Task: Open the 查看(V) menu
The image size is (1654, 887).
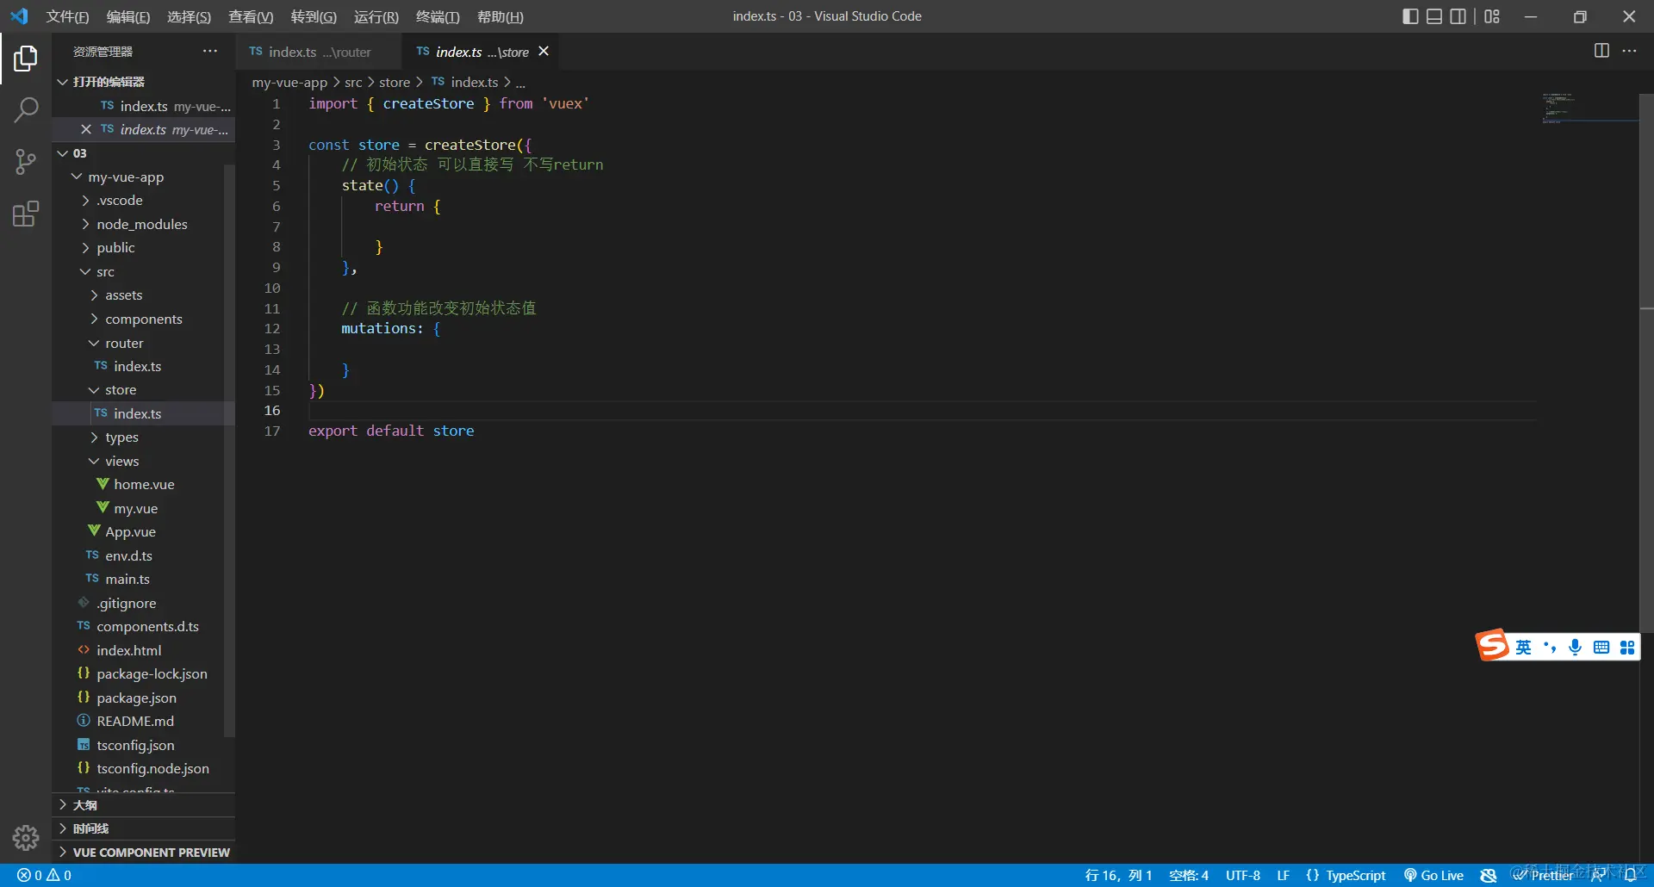Action: (x=251, y=16)
